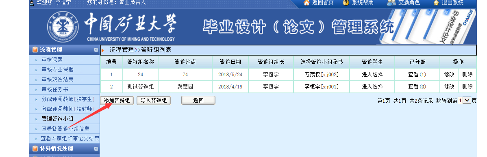Viewport: 487px width, 157px height.
Task: Click 修改 for defense group 24
Action: 449,74
